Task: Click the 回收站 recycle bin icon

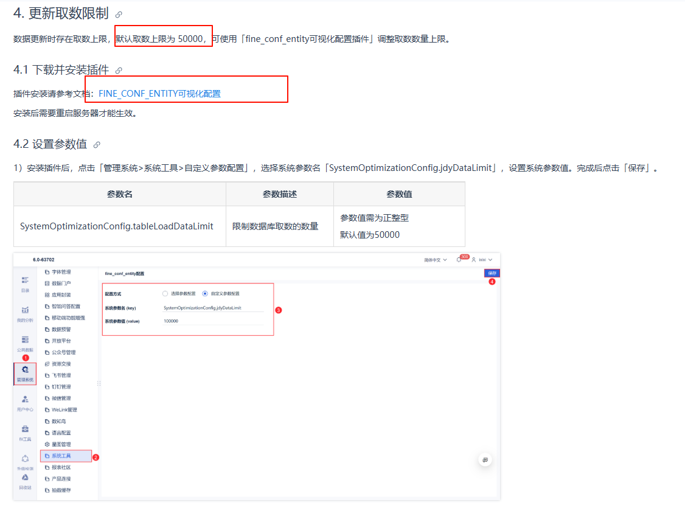Action: (25, 478)
